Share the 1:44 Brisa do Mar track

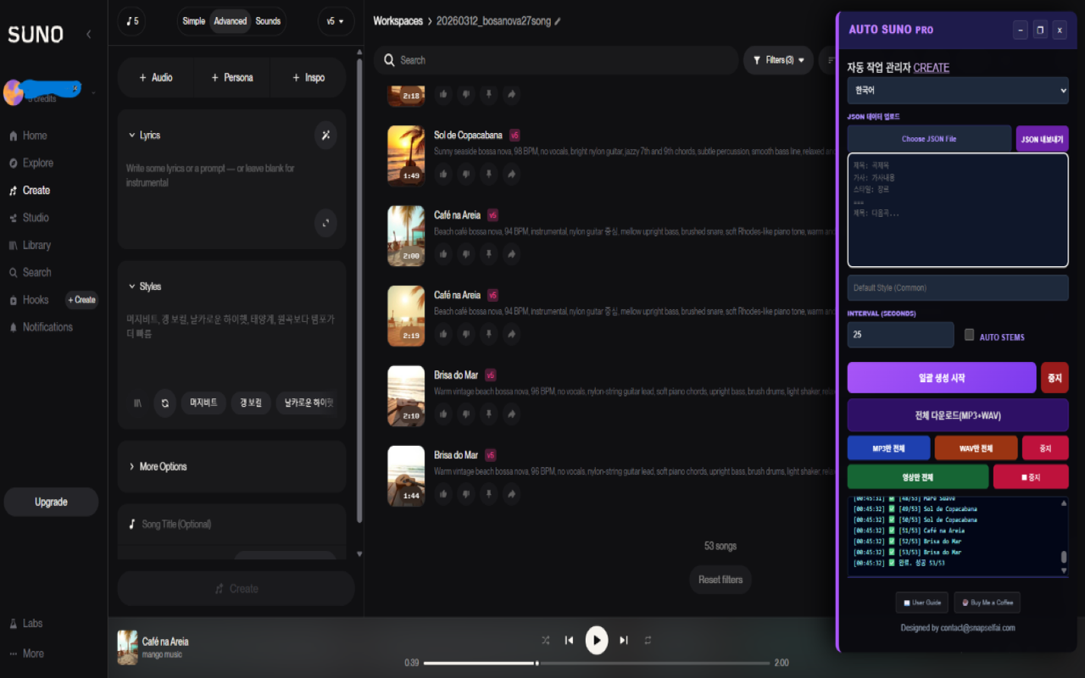pyautogui.click(x=511, y=494)
